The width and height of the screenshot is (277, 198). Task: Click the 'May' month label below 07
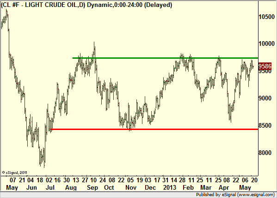(x=12, y=188)
